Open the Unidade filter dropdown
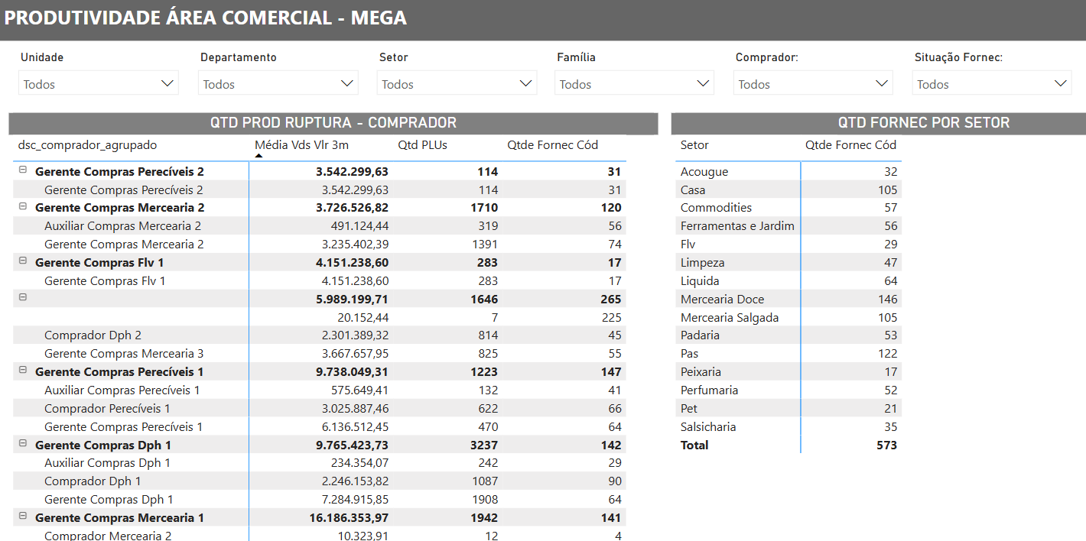 point(98,83)
